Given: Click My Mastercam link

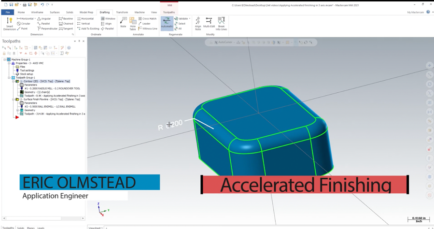Looking at the screenshot, I should pyautogui.click(x=415, y=12).
